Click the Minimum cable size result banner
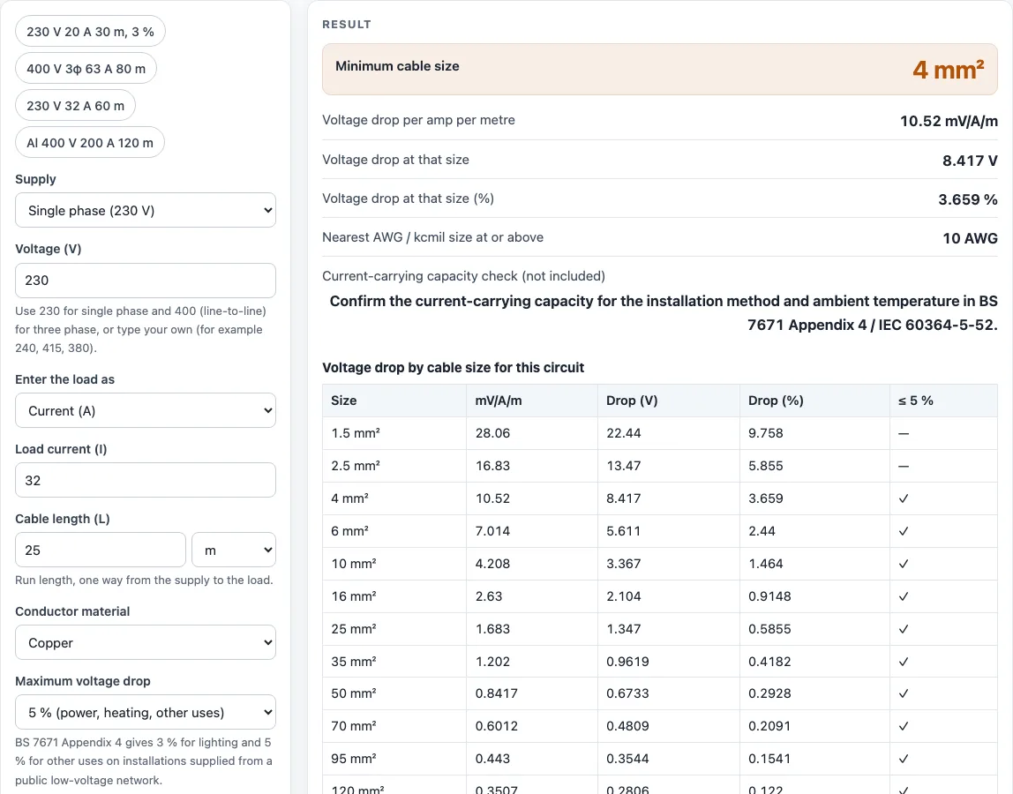The height and width of the screenshot is (794, 1013). tap(660, 69)
